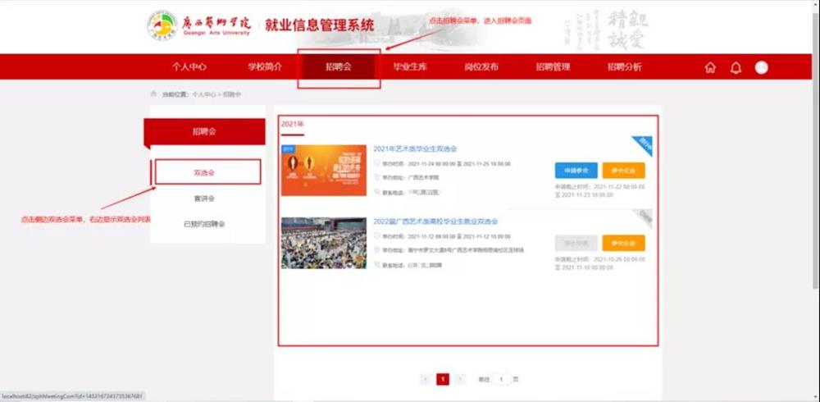
Task: Click the home icon in navigation bar
Action: coord(710,67)
